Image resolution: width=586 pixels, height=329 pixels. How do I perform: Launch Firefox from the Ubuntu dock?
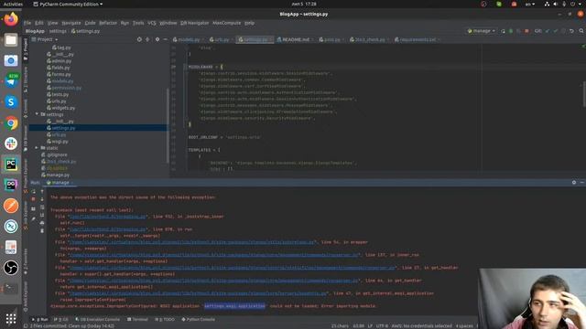[x=11, y=19]
